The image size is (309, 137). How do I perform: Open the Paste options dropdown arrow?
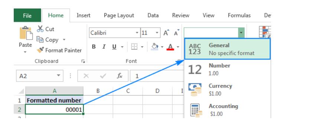(25, 52)
